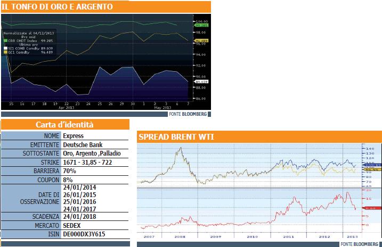Image resolution: width=382 pixels, height=247 pixels.
Task: Click the '25/01/2016' observation date
Action: click(x=79, y=202)
